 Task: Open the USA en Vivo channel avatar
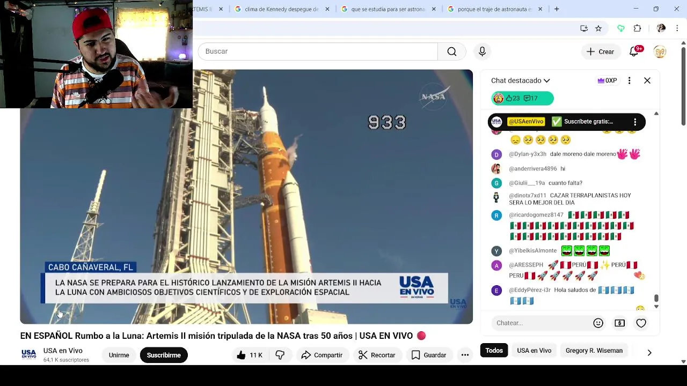click(28, 354)
